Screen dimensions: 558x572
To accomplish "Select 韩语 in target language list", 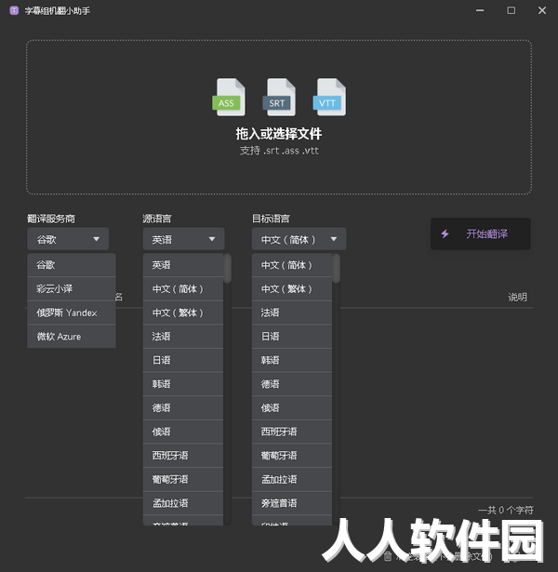I will pyautogui.click(x=292, y=360).
